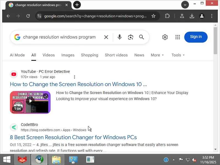Image resolution: width=220 pixels, height=165 pixels.
Task: Show hidden system tray icons
Action: pos(174,160)
